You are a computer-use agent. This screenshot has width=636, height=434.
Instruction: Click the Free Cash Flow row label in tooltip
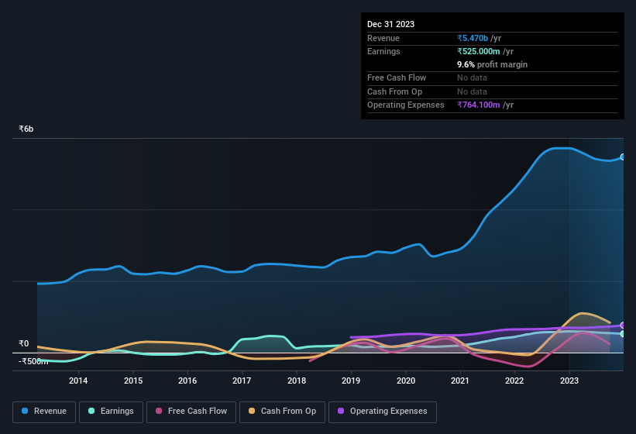(x=397, y=77)
